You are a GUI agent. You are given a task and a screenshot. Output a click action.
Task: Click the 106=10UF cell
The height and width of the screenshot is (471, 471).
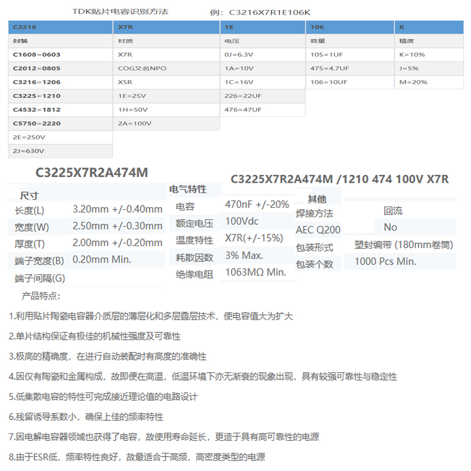(350, 82)
